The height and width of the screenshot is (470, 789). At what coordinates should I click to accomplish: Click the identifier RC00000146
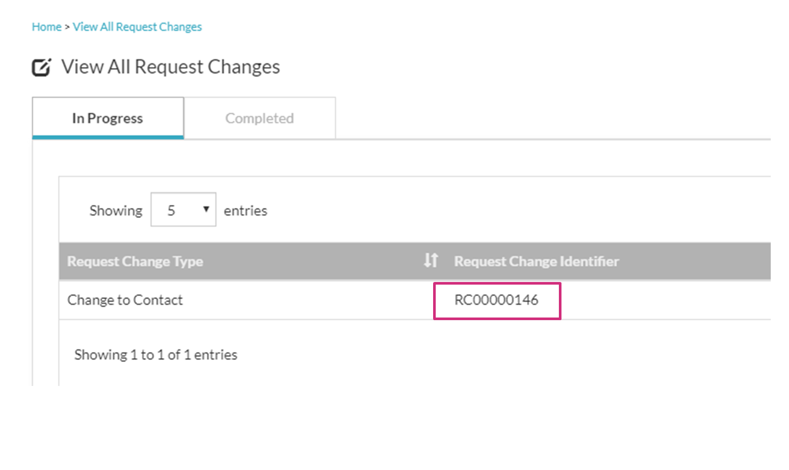click(x=496, y=300)
